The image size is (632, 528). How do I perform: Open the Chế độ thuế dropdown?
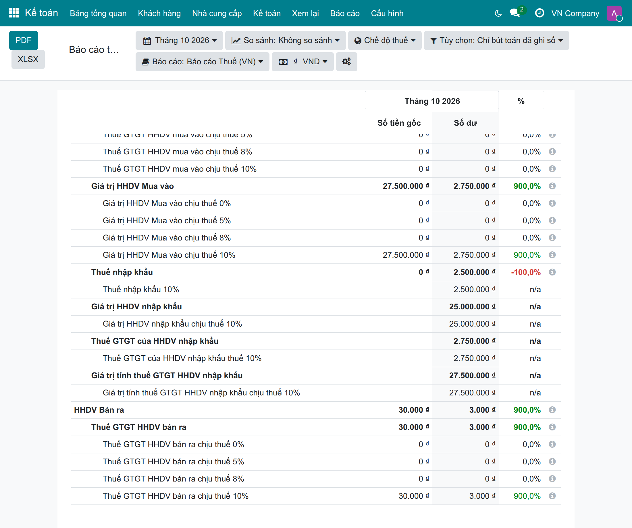385,40
